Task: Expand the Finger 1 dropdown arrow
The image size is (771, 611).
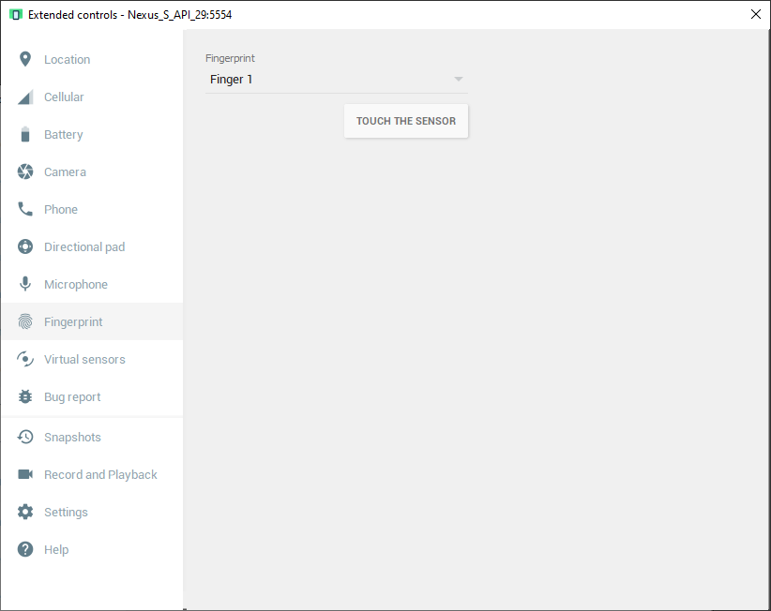Action: pos(458,80)
